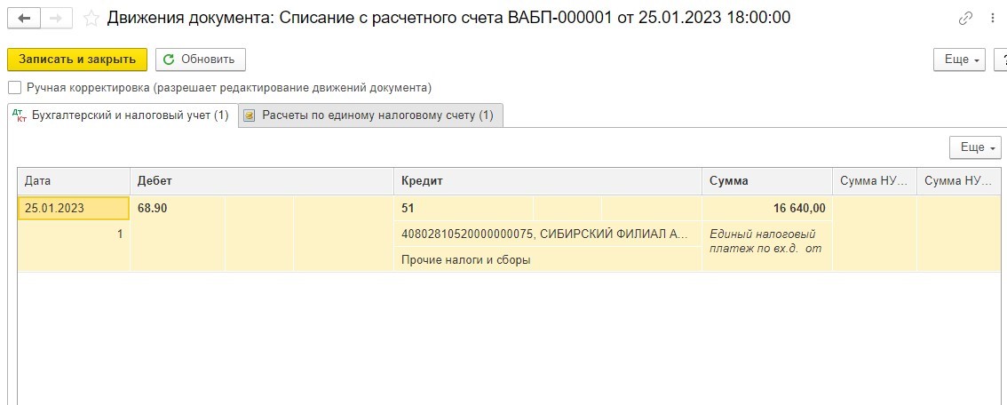This screenshot has height=405, width=1007.
Task: Select the 16 640,00 amount cell
Action: pos(767,209)
